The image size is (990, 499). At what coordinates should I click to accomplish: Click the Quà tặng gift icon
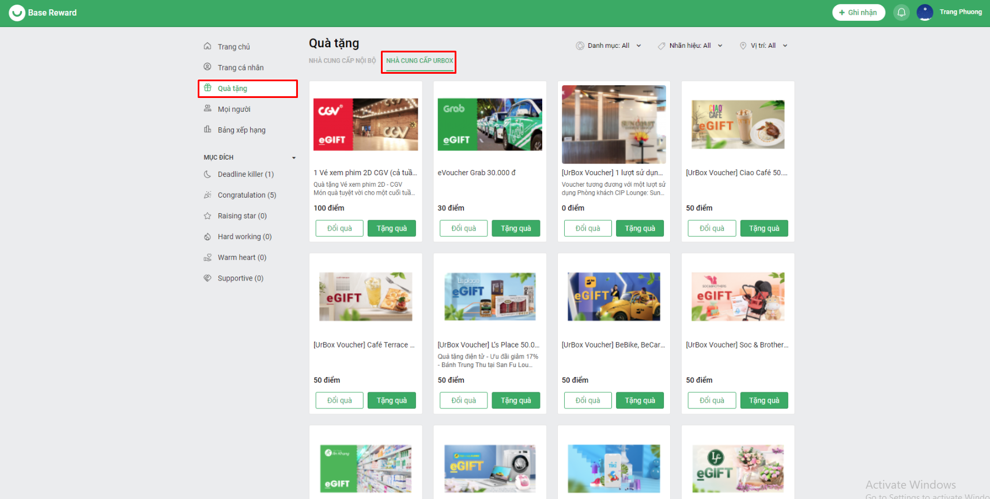click(207, 88)
